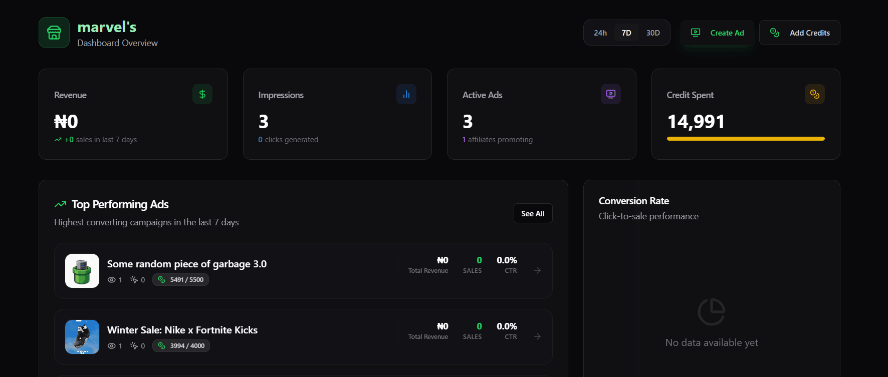Click the yellow Credit Spent progress bar
Viewport: 888px width, 377px height.
(x=746, y=139)
